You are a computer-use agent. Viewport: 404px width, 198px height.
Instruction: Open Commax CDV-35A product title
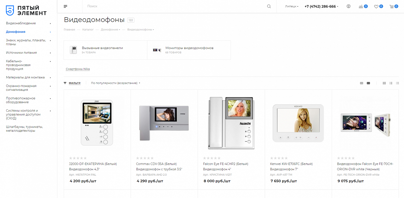[159, 166]
